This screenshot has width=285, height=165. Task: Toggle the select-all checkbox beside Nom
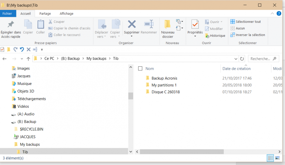coord(140,68)
